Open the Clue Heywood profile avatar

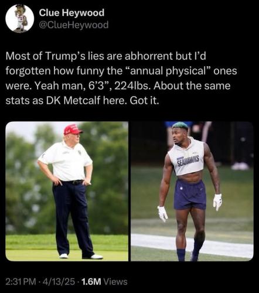point(20,18)
